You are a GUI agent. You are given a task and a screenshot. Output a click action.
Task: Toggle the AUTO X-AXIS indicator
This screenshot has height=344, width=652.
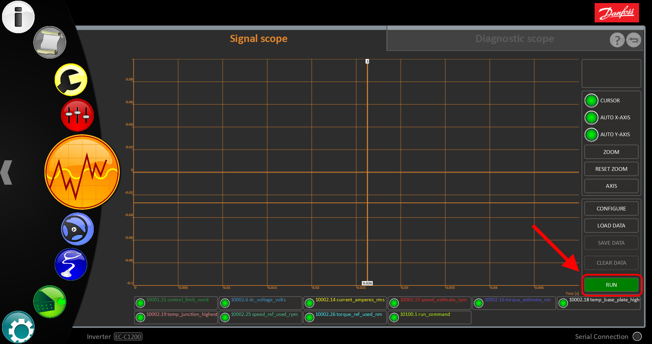[591, 118]
